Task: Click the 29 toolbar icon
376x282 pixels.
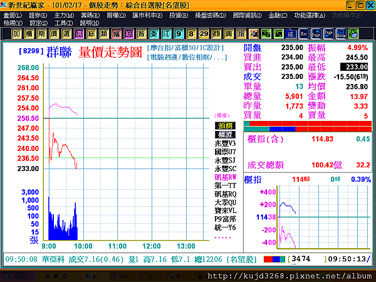Action: [204, 34]
